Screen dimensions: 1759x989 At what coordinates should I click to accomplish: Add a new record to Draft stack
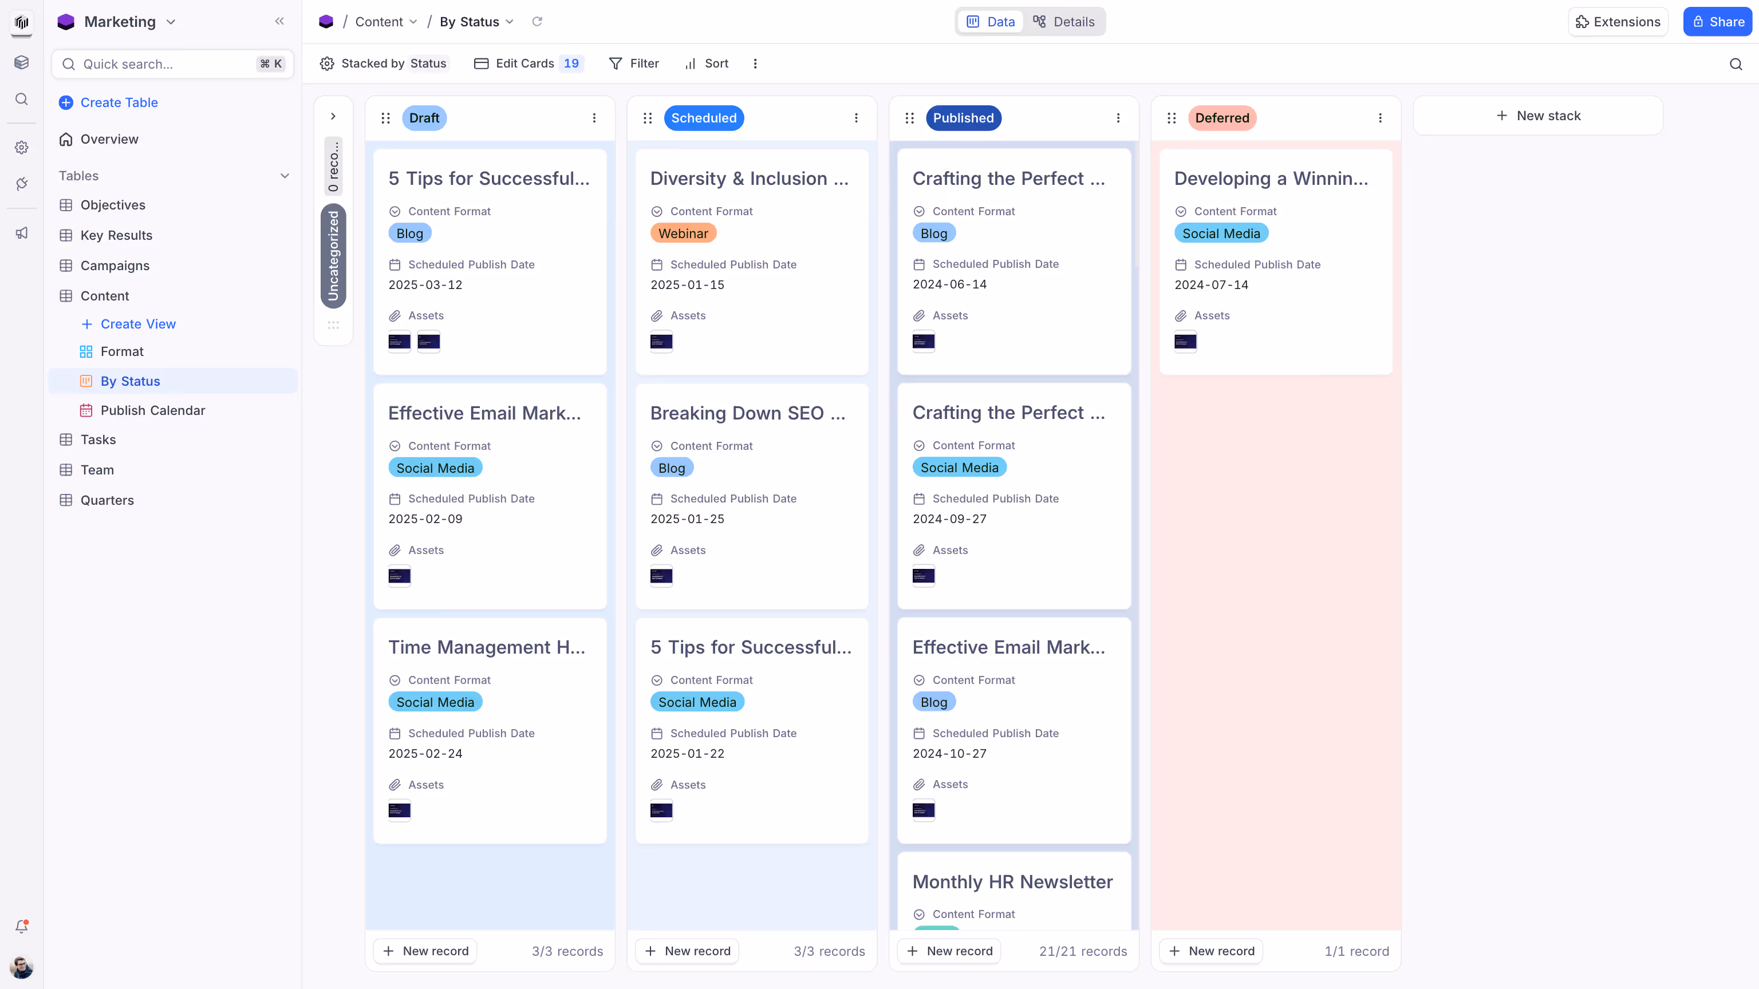pos(425,951)
